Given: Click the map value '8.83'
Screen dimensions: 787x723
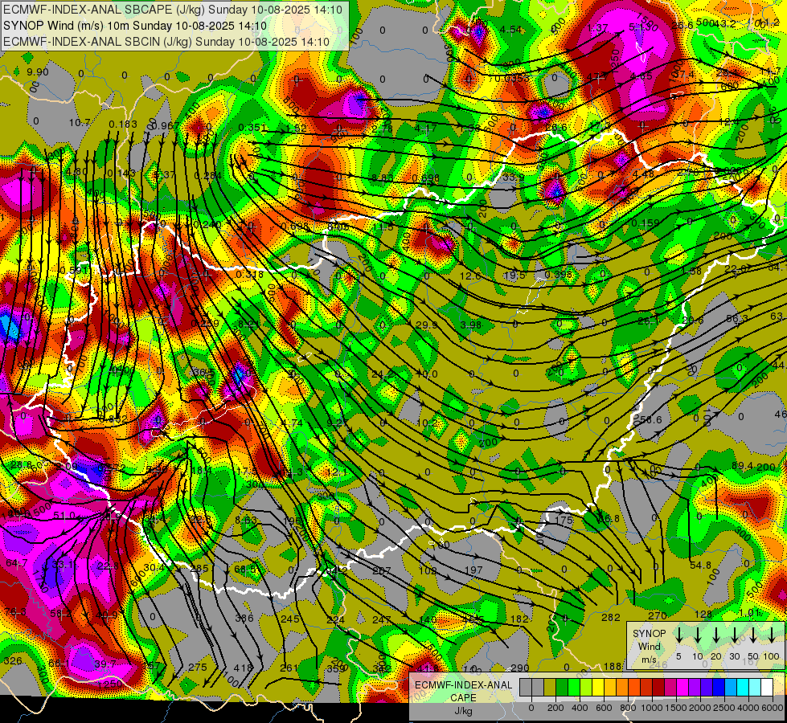Looking at the screenshot, I should (x=383, y=178).
